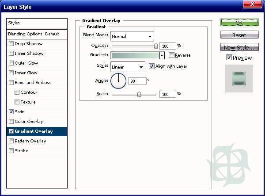Select the Stroke effect label
265x196 pixels.
click(x=21, y=151)
